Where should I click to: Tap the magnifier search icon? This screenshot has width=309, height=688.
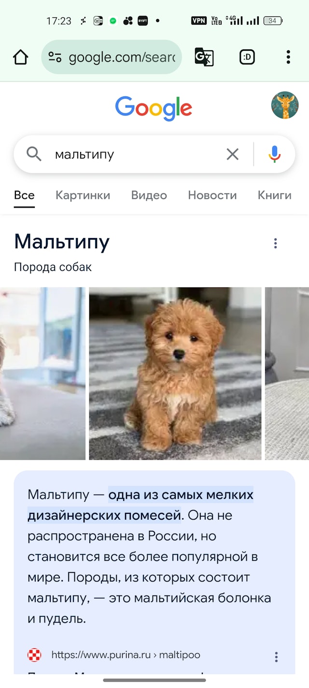click(34, 154)
